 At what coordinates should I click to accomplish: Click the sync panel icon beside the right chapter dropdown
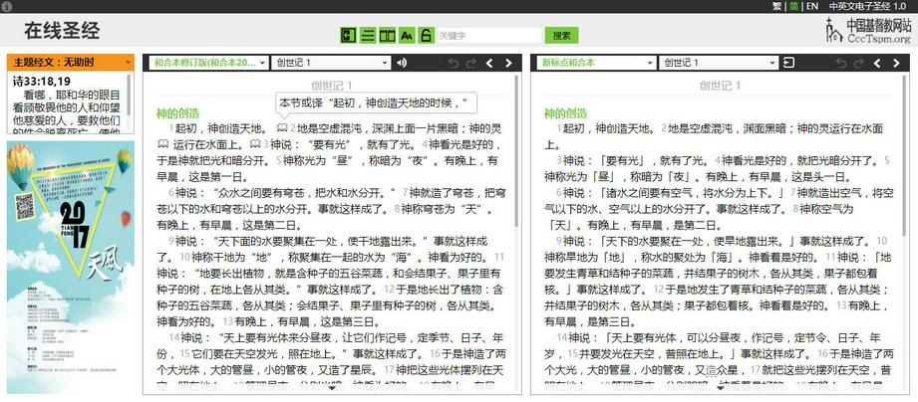click(788, 64)
